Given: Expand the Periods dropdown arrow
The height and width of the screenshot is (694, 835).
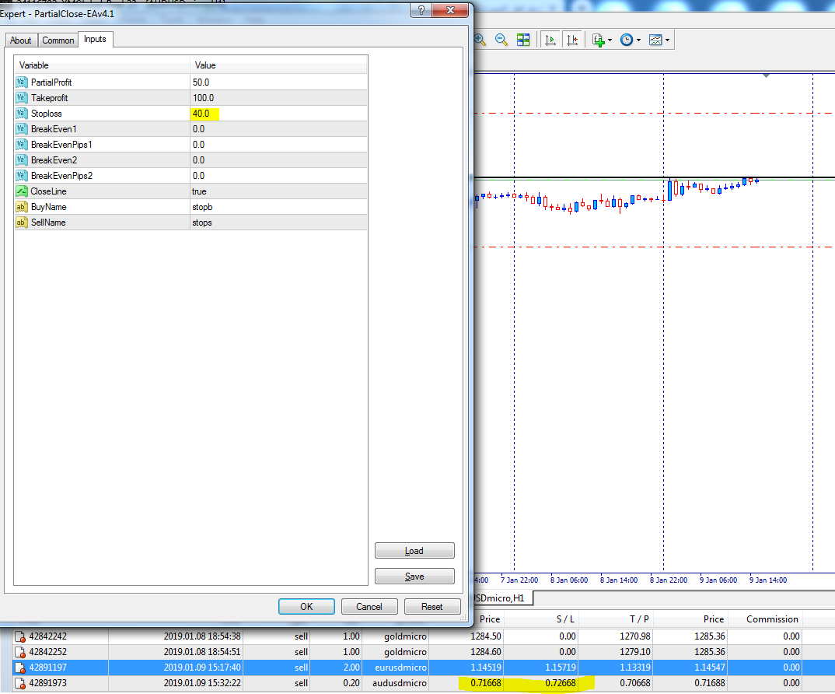Looking at the screenshot, I should [638, 40].
